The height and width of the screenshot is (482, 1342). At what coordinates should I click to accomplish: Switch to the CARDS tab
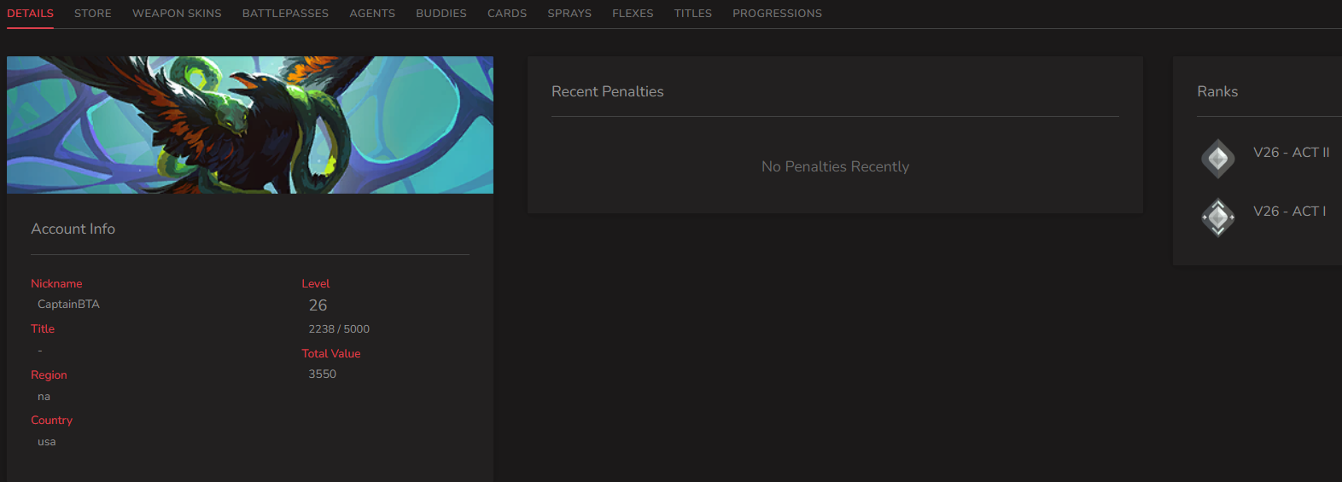(507, 14)
